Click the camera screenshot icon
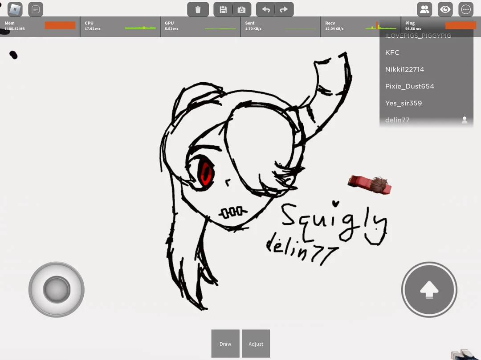This screenshot has height=360, width=481. click(x=242, y=9)
